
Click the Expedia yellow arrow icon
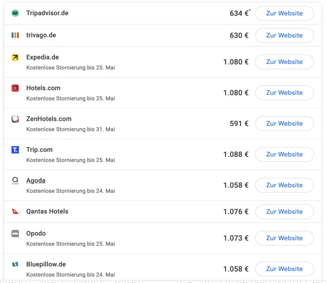[x=15, y=57]
